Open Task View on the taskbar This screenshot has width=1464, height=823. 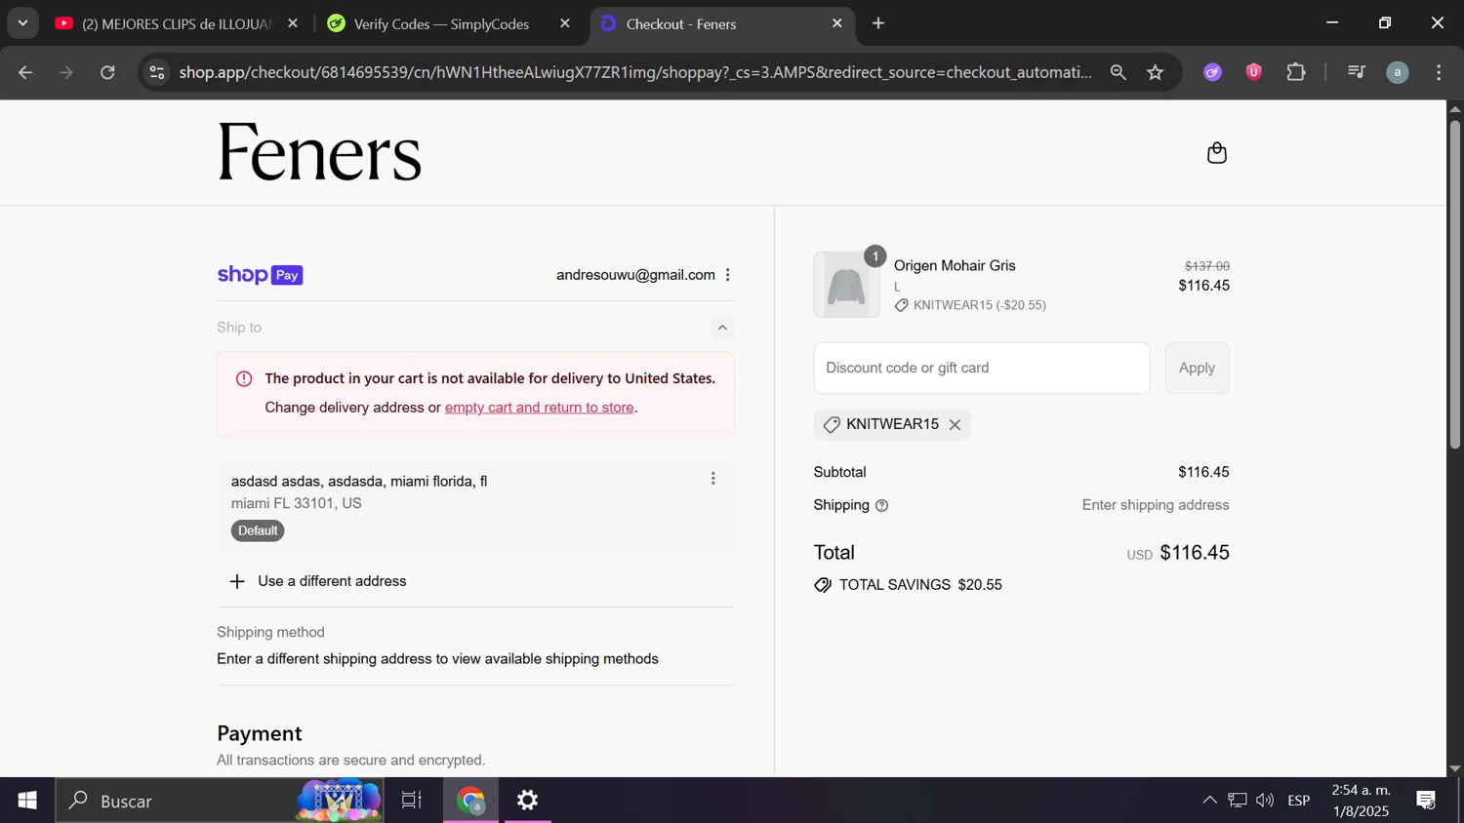pos(412,801)
